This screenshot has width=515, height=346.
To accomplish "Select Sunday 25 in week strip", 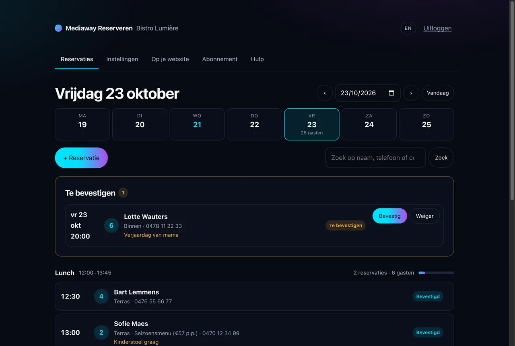I will click(x=426, y=124).
